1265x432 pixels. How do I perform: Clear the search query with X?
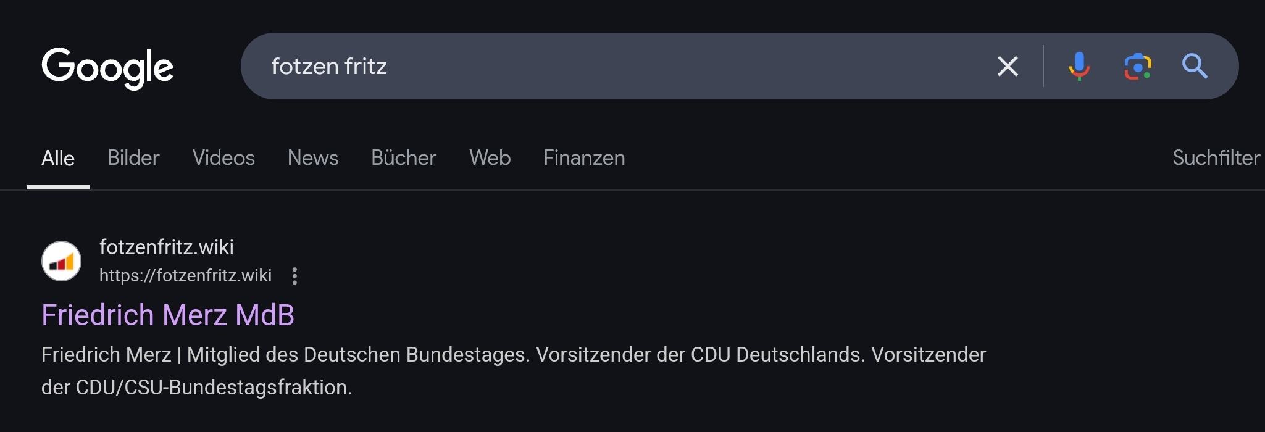click(1007, 66)
